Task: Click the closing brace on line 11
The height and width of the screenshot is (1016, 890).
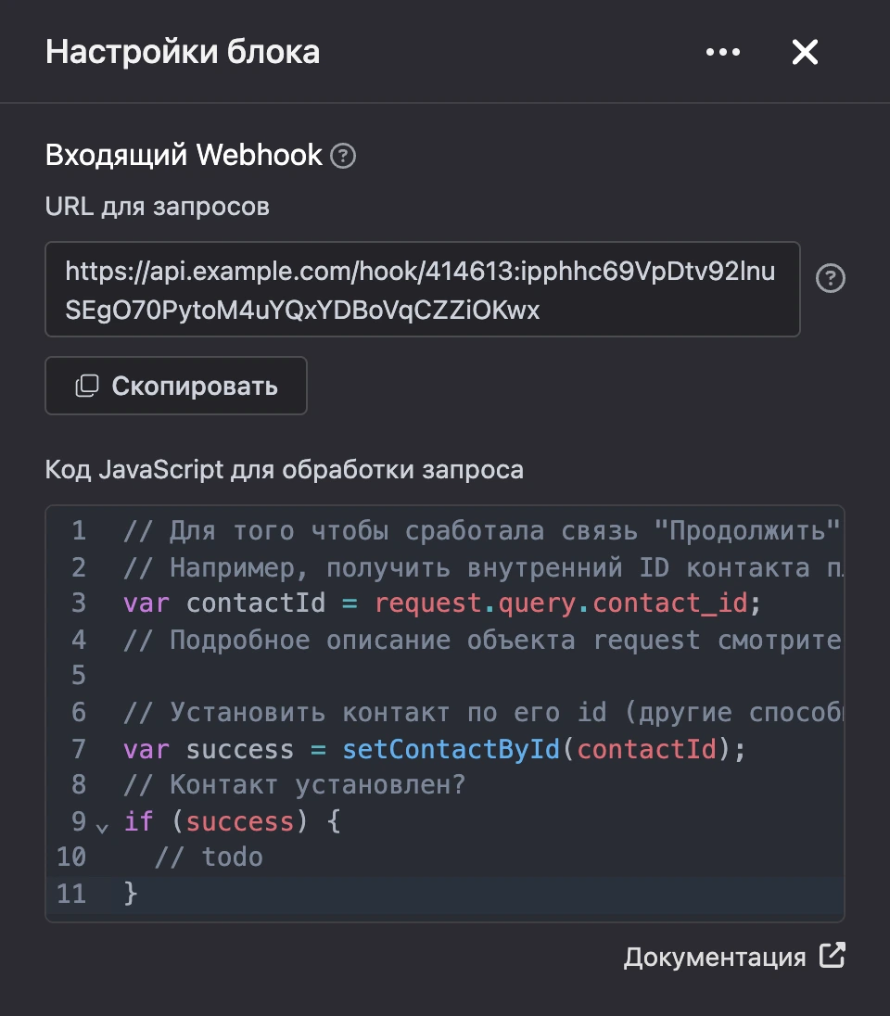Action: click(x=131, y=894)
